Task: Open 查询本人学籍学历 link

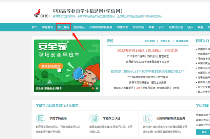Action: 124,88
